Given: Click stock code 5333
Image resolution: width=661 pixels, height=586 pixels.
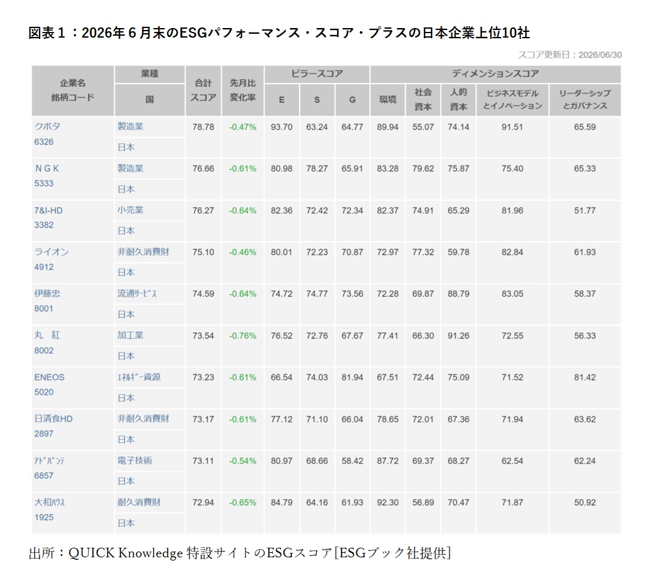Looking at the screenshot, I should (x=44, y=184).
